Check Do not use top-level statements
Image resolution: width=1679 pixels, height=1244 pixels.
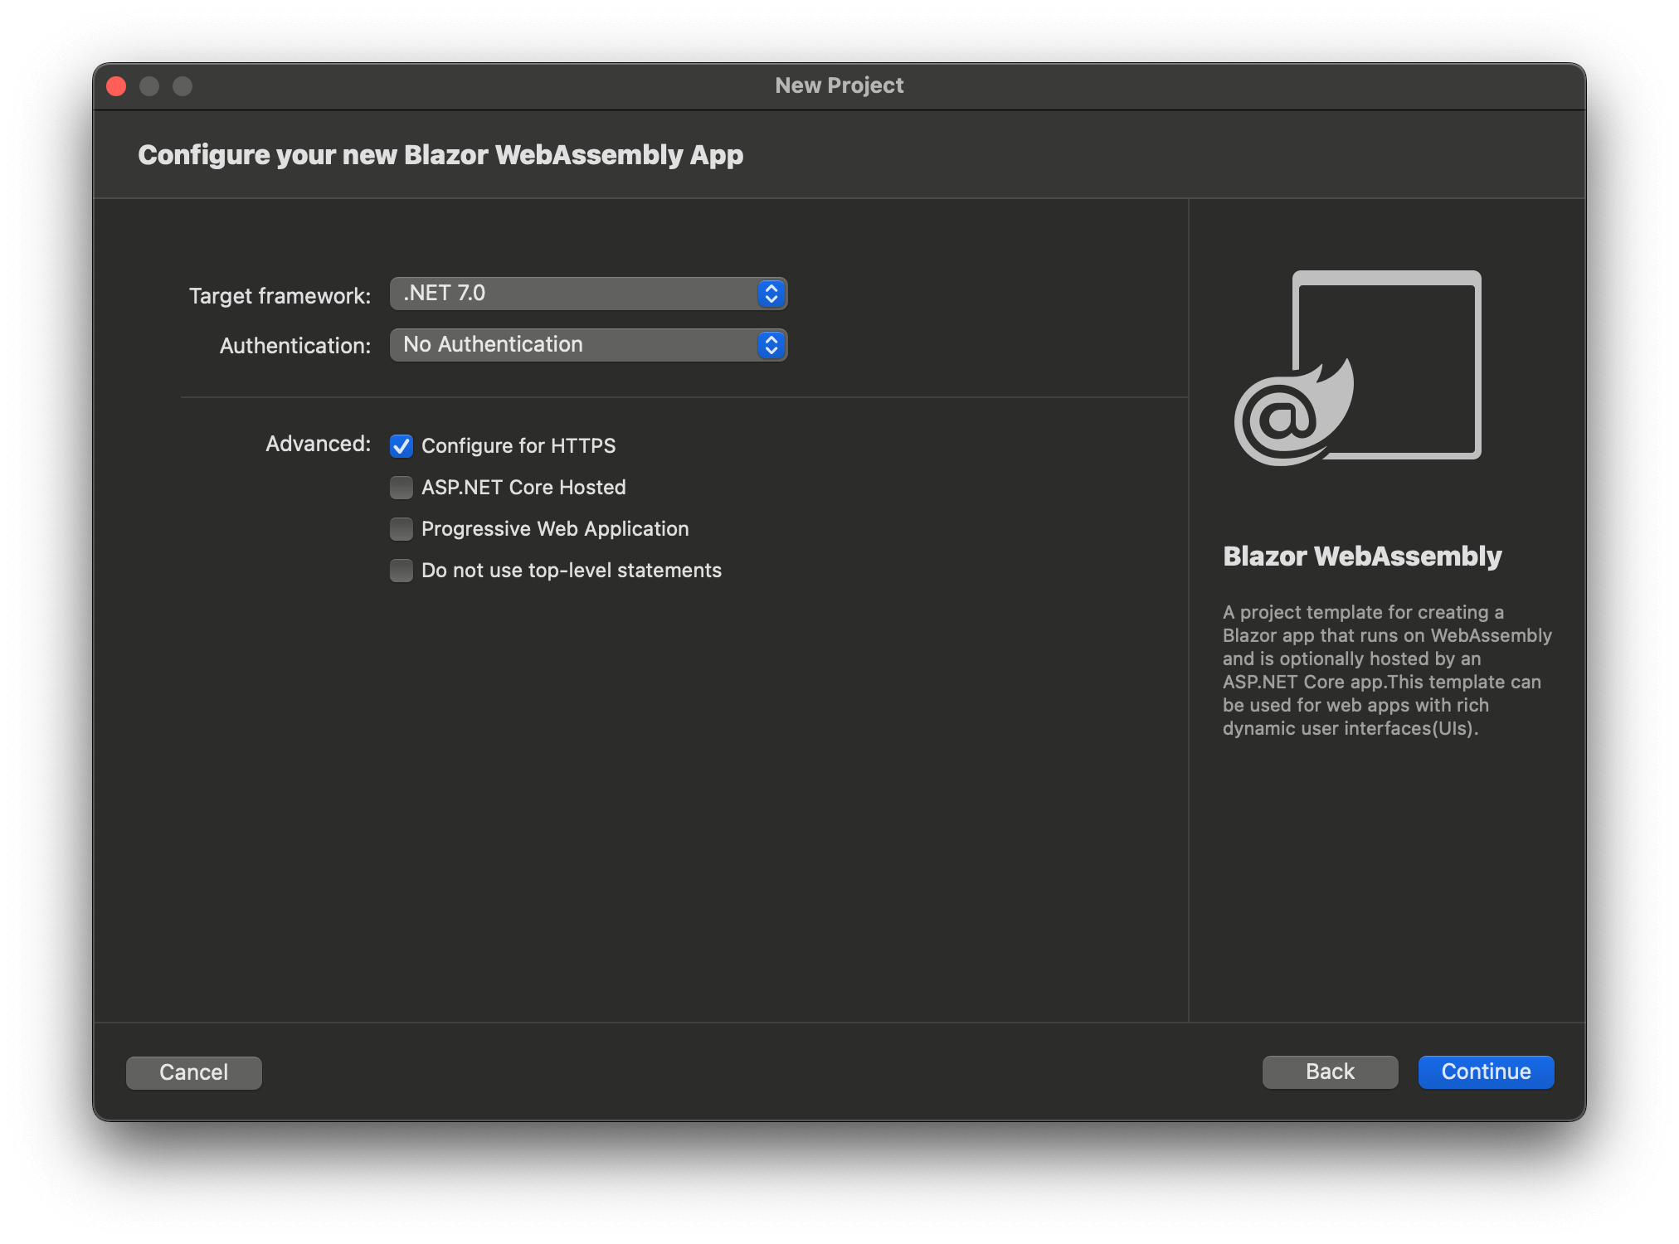tap(401, 571)
